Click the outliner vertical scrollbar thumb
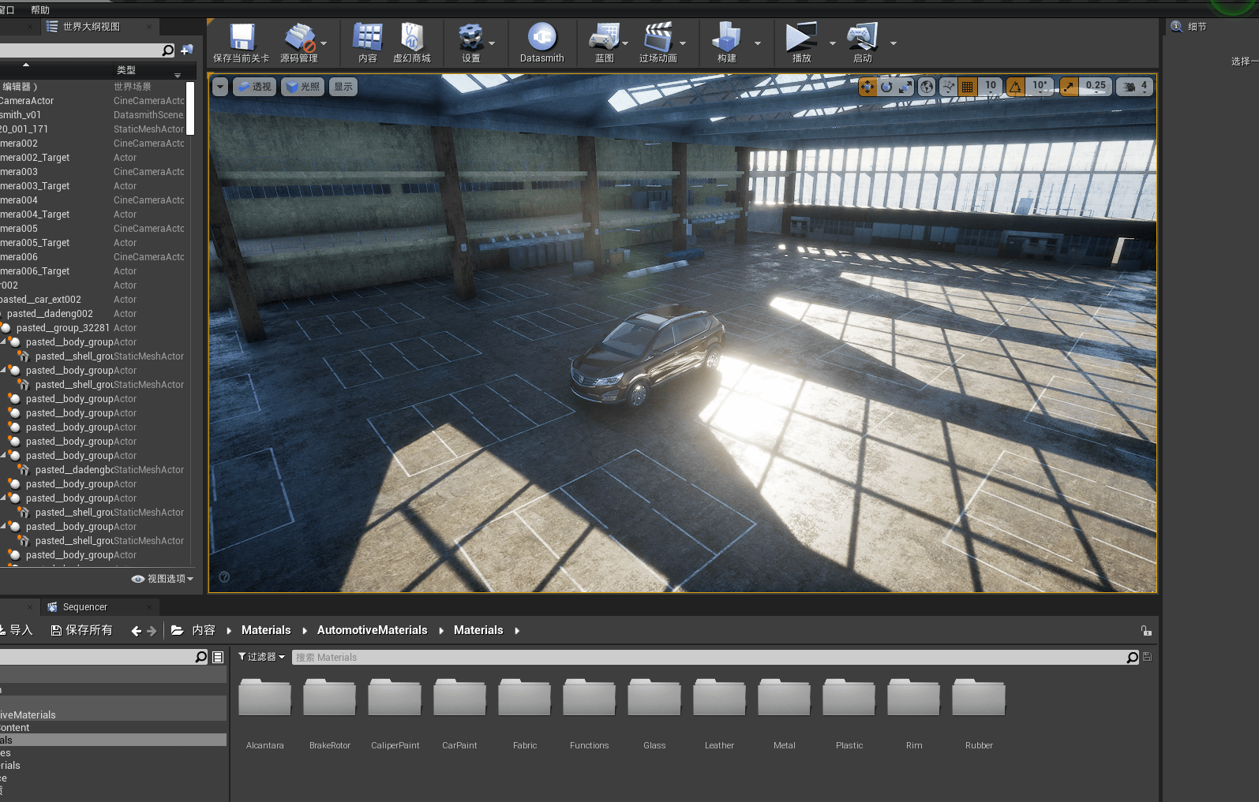This screenshot has height=802, width=1259. click(190, 108)
